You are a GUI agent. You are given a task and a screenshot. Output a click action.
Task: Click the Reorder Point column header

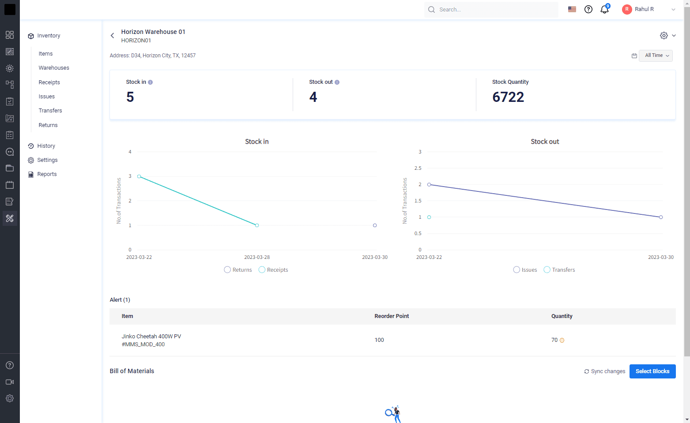[392, 316]
